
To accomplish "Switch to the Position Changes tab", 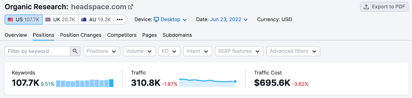I will pos(81,35).
